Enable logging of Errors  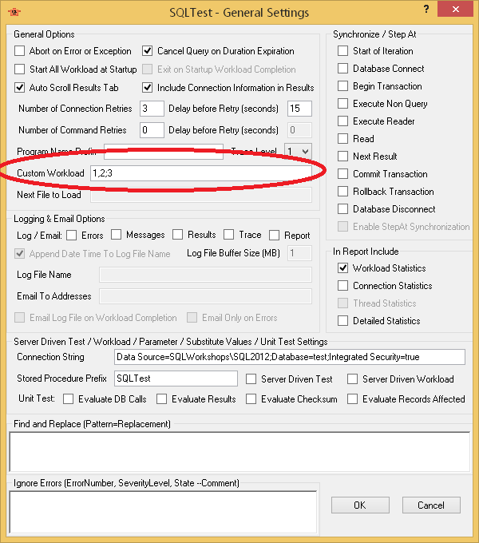pos(72,236)
